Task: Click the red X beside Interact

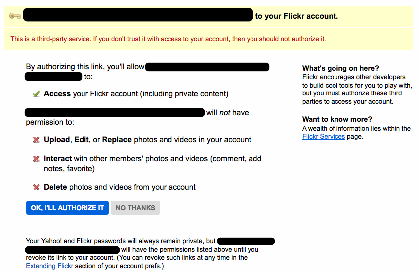Action: coord(36,159)
